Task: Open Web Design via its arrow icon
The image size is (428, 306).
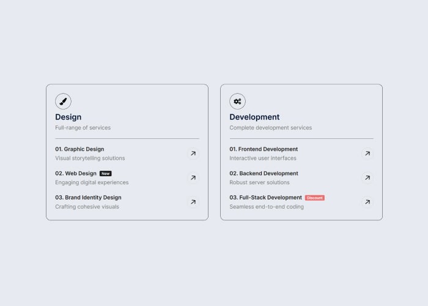Action: pyautogui.click(x=193, y=178)
